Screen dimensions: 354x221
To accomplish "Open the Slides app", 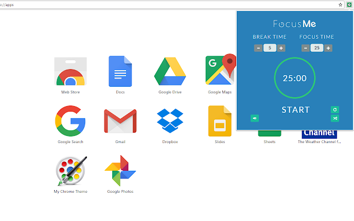I will 220,121.
